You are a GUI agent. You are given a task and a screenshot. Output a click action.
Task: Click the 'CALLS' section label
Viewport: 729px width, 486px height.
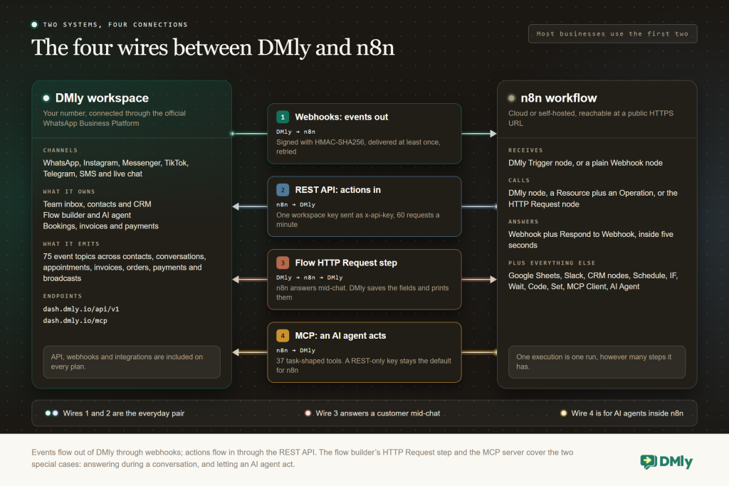(519, 180)
